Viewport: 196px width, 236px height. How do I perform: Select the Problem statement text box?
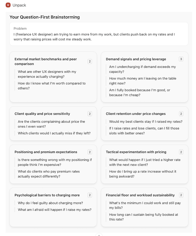click(99, 34)
